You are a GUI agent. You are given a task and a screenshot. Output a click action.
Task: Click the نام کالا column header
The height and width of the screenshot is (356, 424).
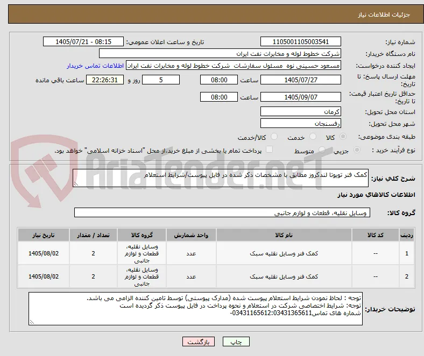[284, 235]
